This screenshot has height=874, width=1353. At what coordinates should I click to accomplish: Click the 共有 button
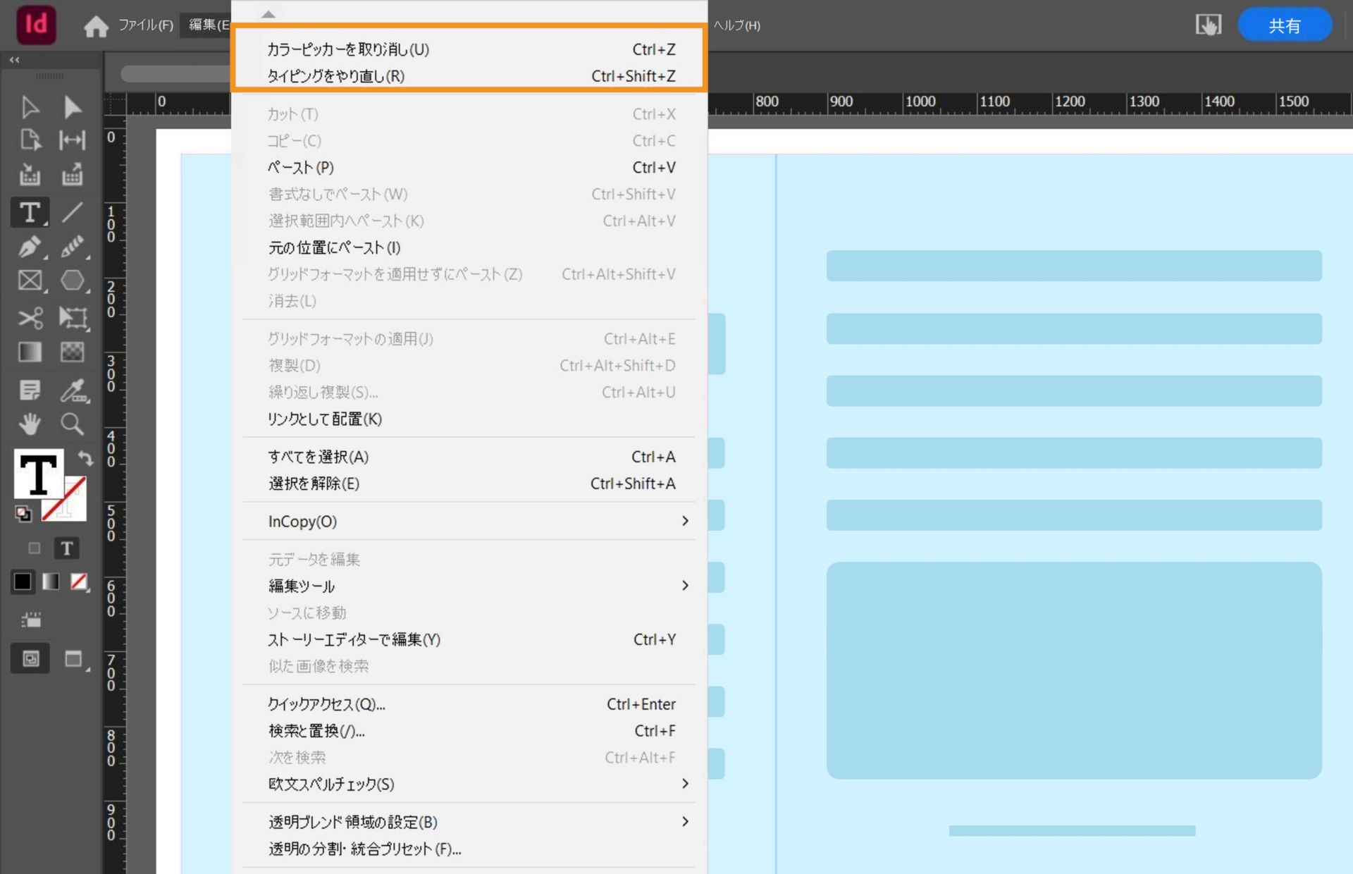click(x=1285, y=24)
